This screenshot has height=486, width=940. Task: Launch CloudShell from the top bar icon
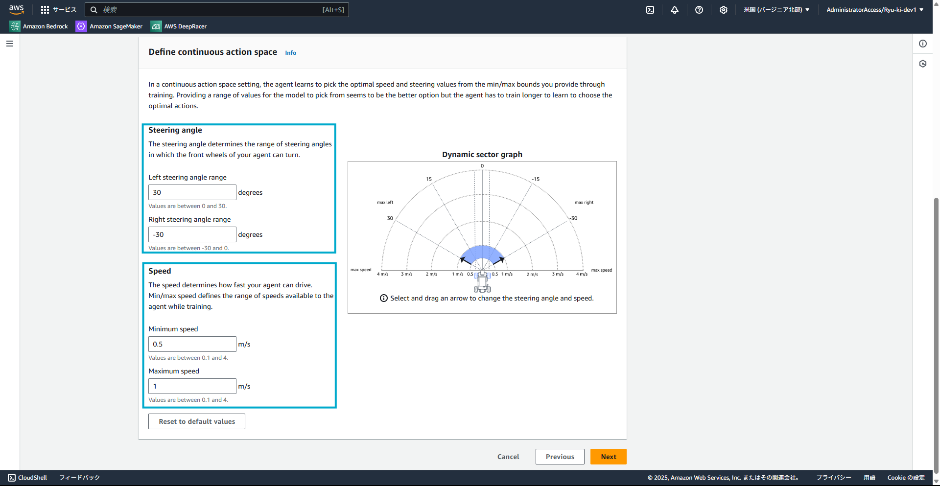(650, 10)
